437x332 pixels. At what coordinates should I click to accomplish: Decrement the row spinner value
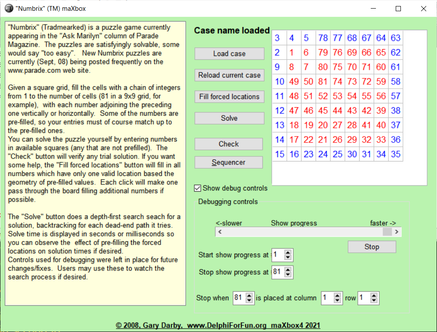374,301
